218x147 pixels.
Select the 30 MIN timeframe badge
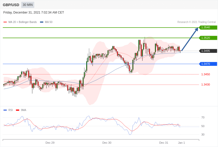(x=28, y=5)
